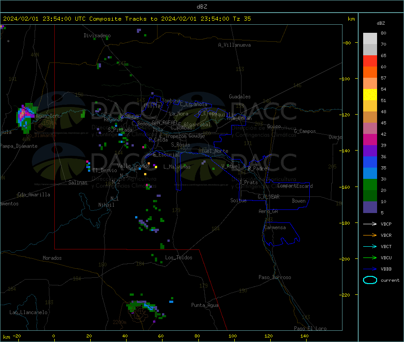
Task: Click the CompantEscard location label
Action: point(295,186)
